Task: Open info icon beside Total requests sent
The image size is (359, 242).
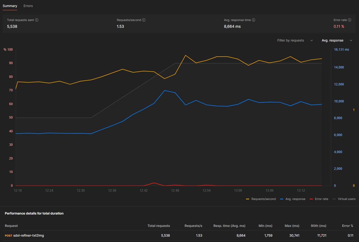Action: 37,20
